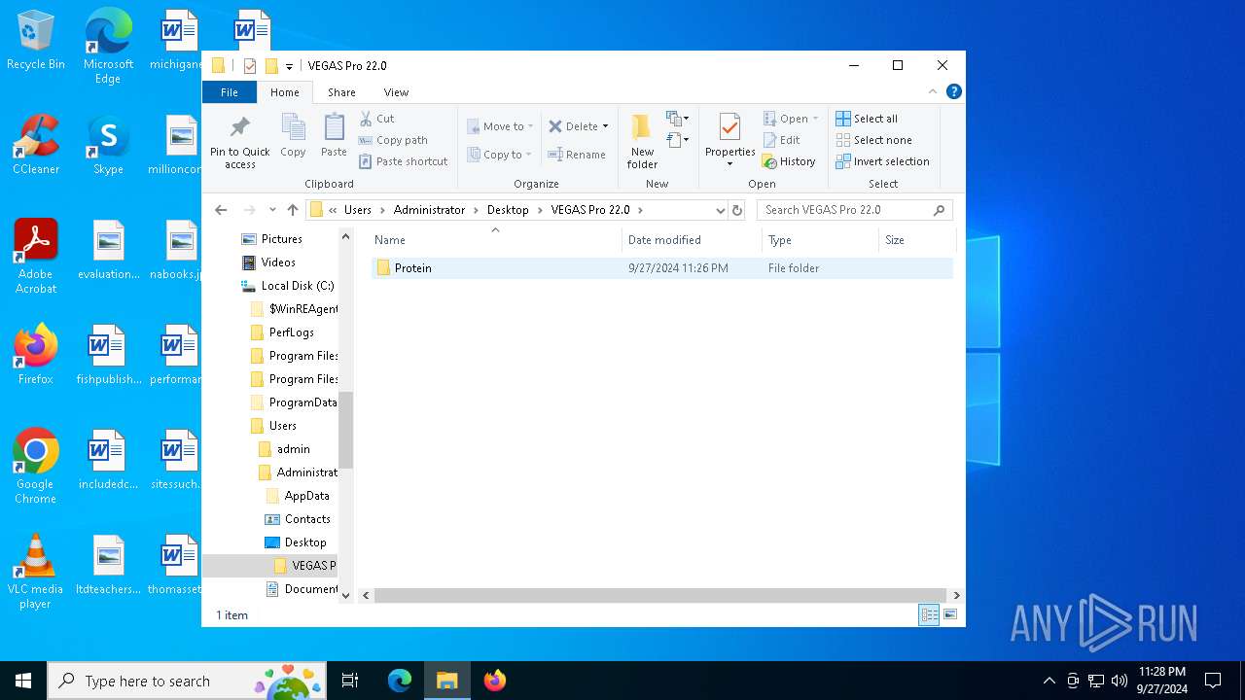Expand address bar previous locations dropdown
Image resolution: width=1245 pixels, height=700 pixels.
tap(720, 210)
